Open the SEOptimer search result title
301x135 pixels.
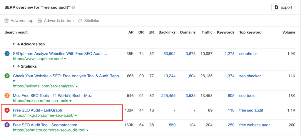pyautogui.click(x=60, y=54)
